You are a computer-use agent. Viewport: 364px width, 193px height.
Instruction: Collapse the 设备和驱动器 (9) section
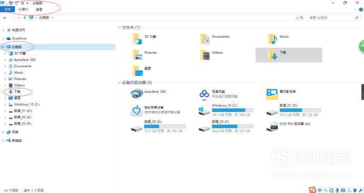click(x=119, y=83)
